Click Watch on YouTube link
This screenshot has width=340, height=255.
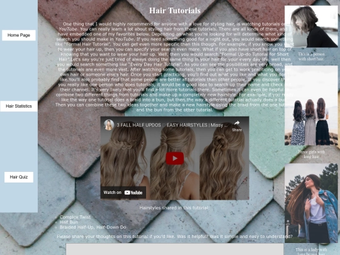[x=123, y=192]
